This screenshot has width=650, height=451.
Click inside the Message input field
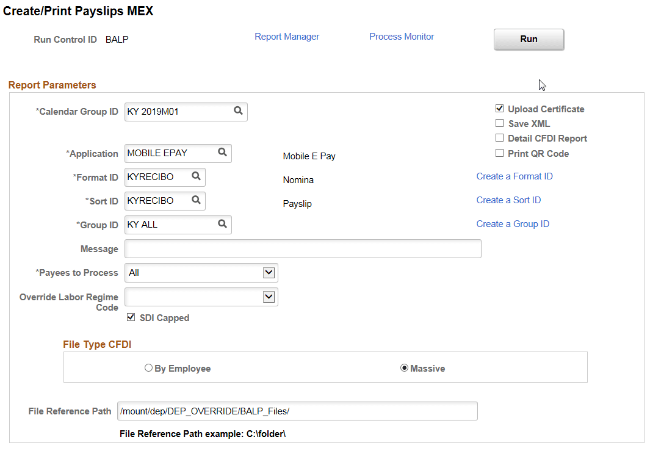coord(302,248)
